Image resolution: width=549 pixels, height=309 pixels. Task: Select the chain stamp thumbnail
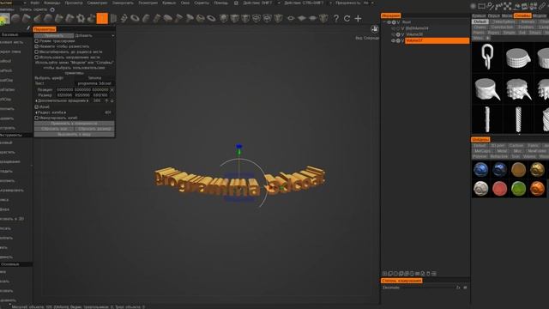487,57
